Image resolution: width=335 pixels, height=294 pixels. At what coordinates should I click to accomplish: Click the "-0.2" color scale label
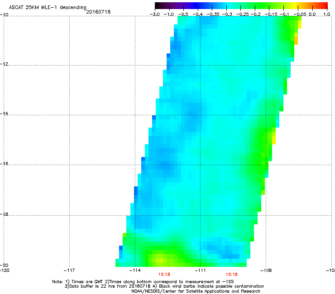(256, 14)
